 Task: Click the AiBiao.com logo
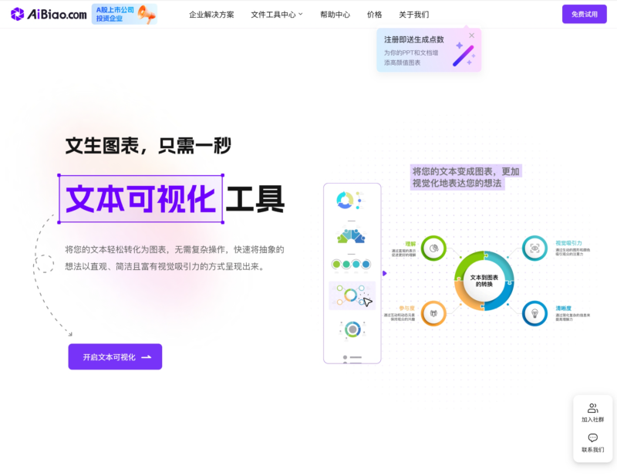pyautogui.click(x=49, y=14)
